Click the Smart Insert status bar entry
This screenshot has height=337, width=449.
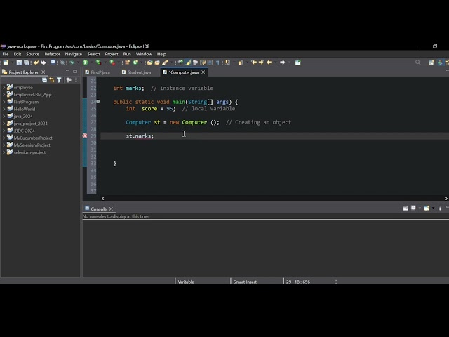(x=245, y=282)
